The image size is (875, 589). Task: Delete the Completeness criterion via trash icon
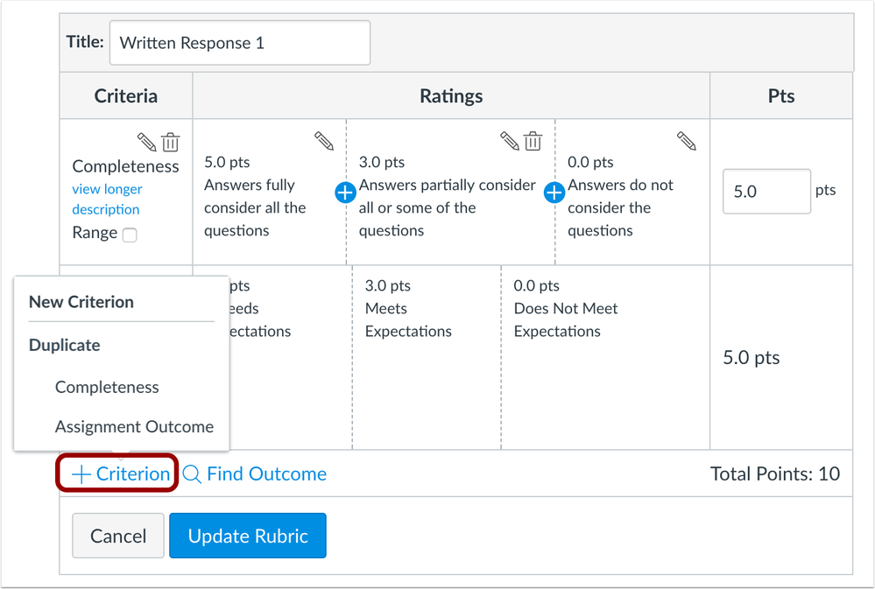pyautogui.click(x=170, y=142)
